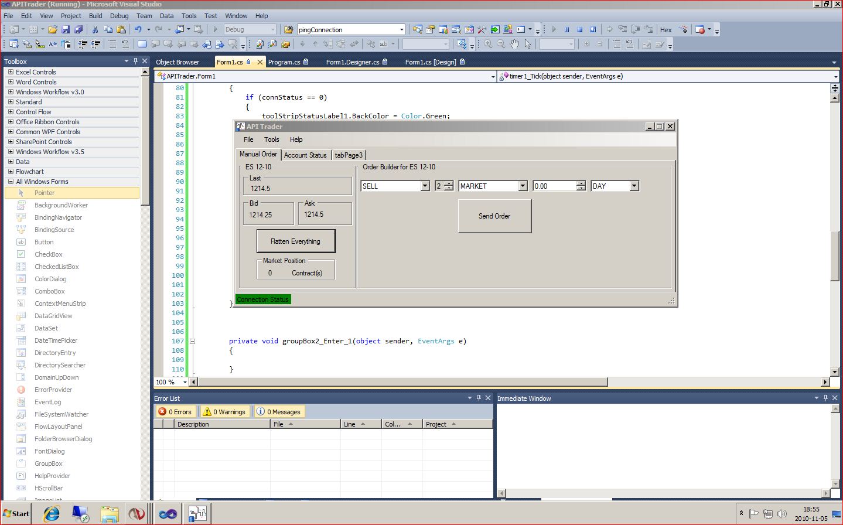Image resolution: width=843 pixels, height=525 pixels.
Task: Cut selection using the scissors icon
Action: tap(95, 29)
